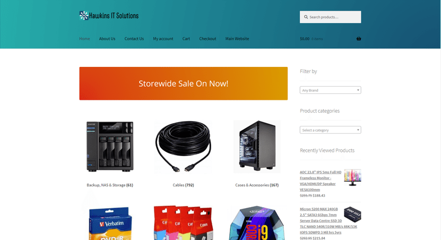Go to the Contact Us page

[x=134, y=39]
